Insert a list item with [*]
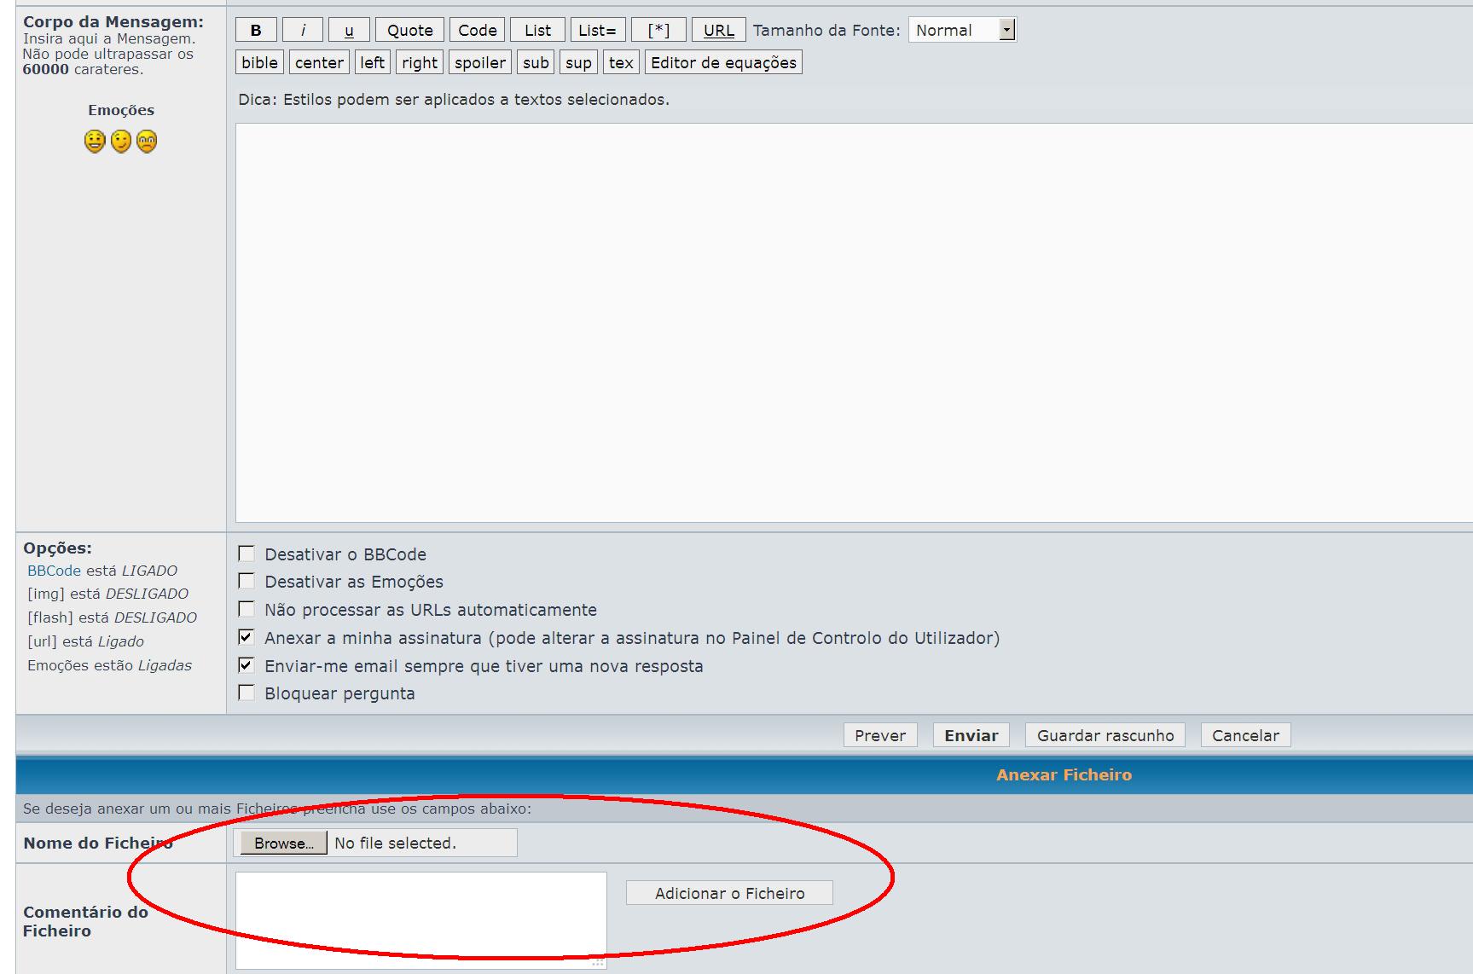The image size is (1473, 974). point(658,30)
